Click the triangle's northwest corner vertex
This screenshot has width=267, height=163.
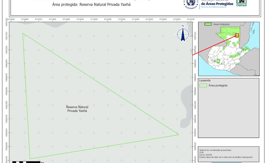point(23,33)
